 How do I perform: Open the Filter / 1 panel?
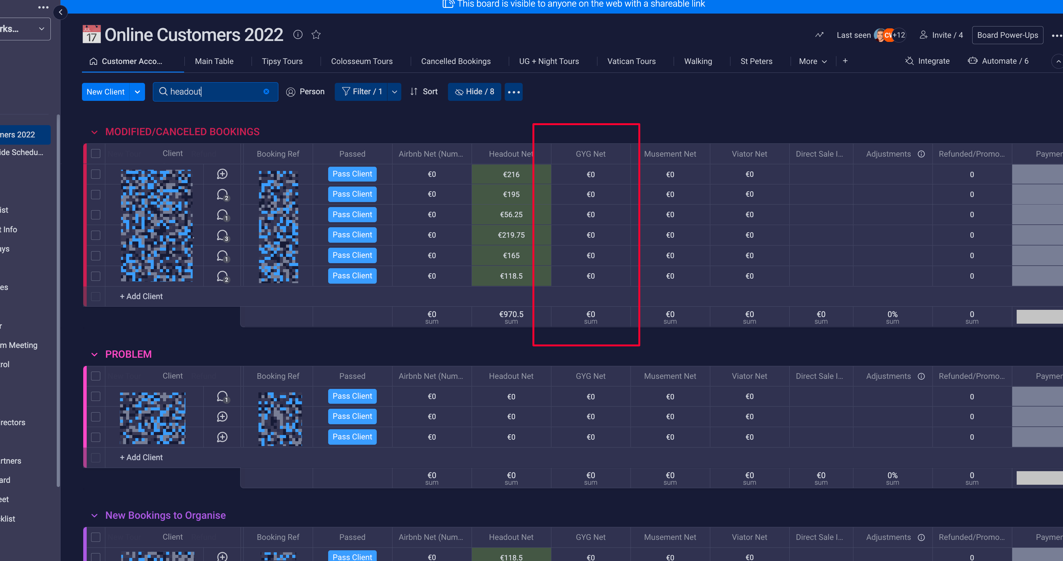[362, 92]
